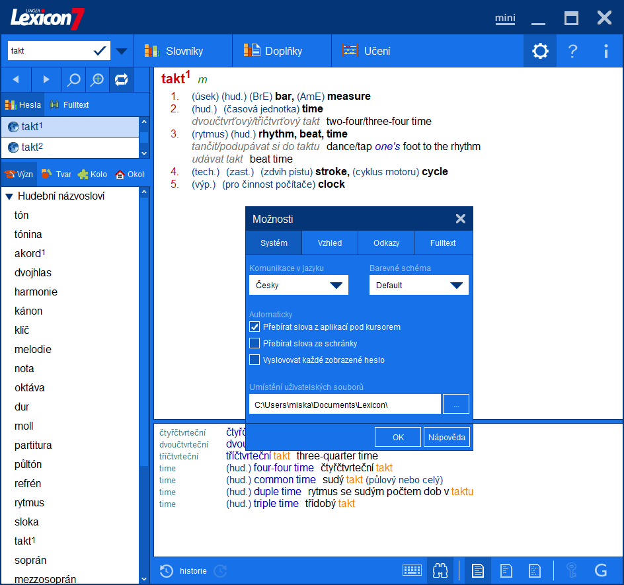Open the info icon
The height and width of the screenshot is (585, 624).
coord(605,51)
